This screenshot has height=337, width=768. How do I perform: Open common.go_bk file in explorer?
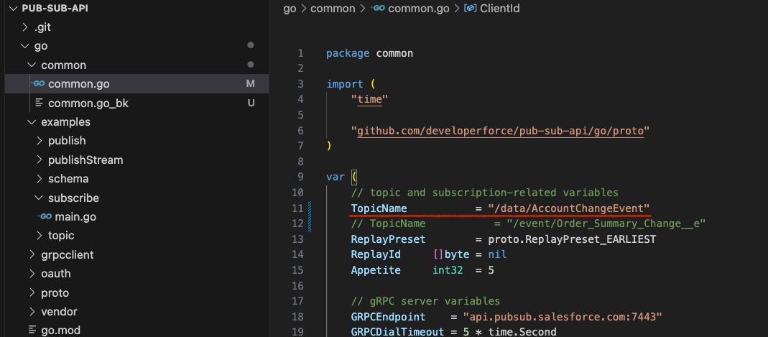88,103
